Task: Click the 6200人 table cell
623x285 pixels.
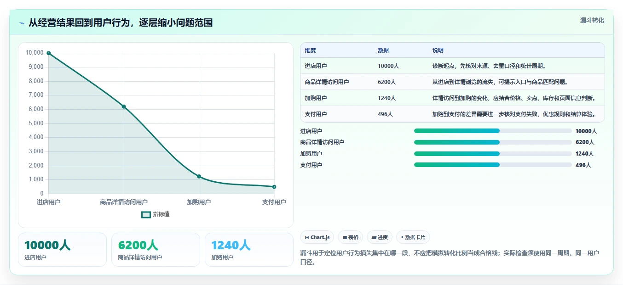Action: click(x=387, y=82)
